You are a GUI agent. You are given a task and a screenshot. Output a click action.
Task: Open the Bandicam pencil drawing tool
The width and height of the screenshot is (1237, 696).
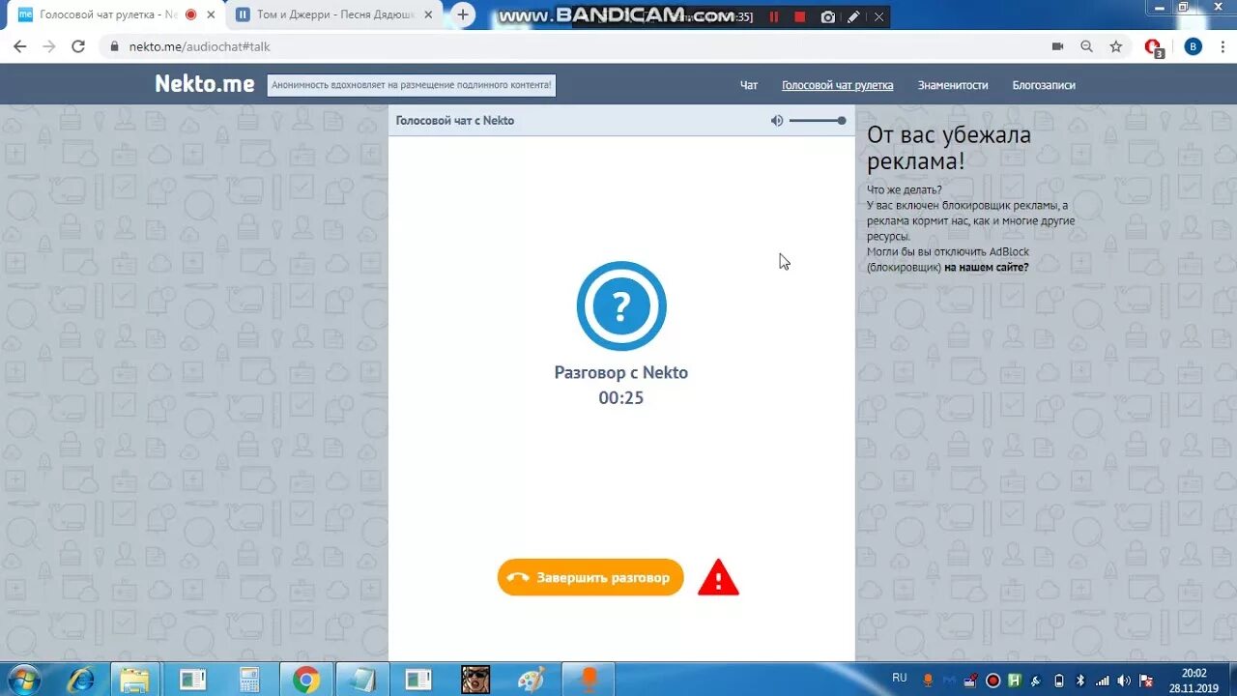point(853,16)
